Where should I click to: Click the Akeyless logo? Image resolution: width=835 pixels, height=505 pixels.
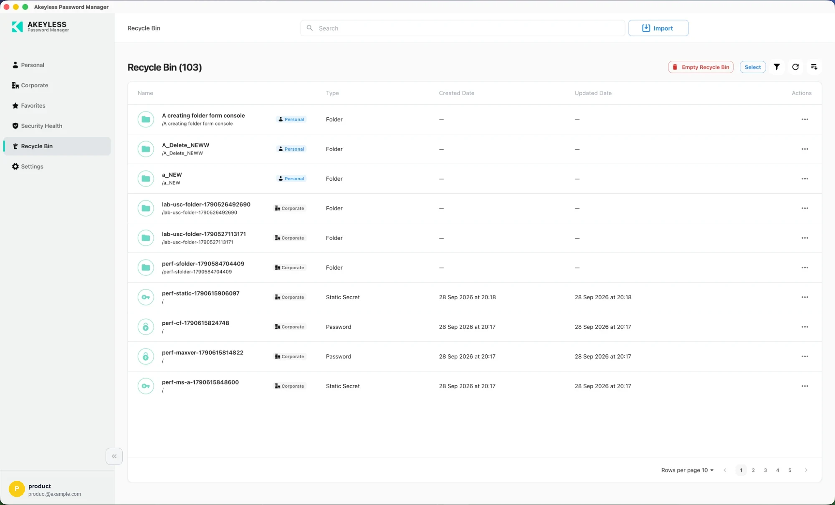click(40, 27)
